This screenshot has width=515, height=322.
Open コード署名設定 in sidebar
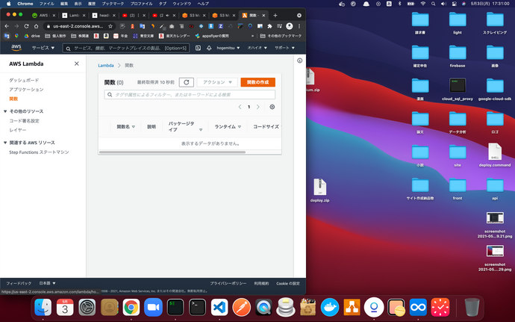[x=24, y=121]
